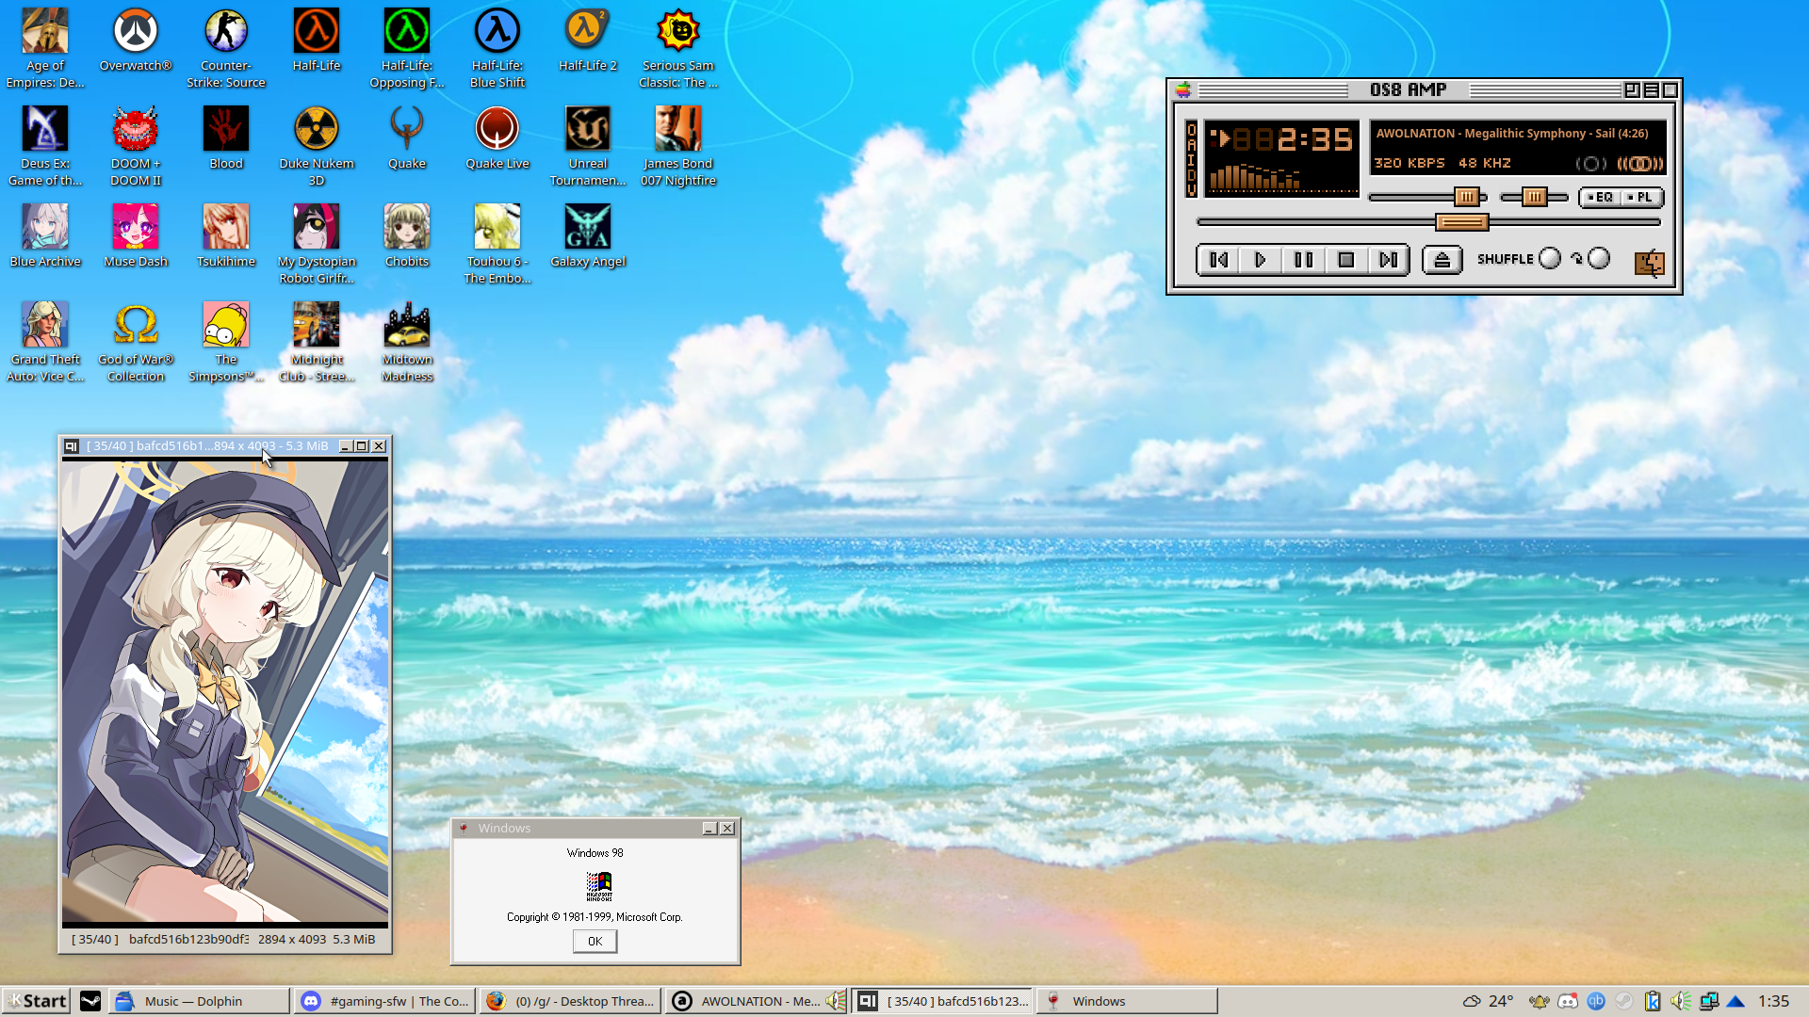Click the Tsukihime desktop icon
Screen dimensions: 1809x1017
[x=226, y=235]
